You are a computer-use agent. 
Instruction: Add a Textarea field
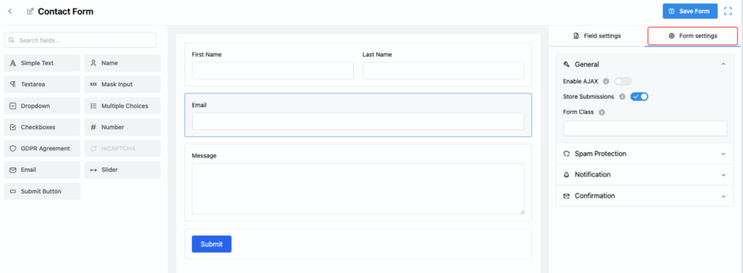point(42,84)
